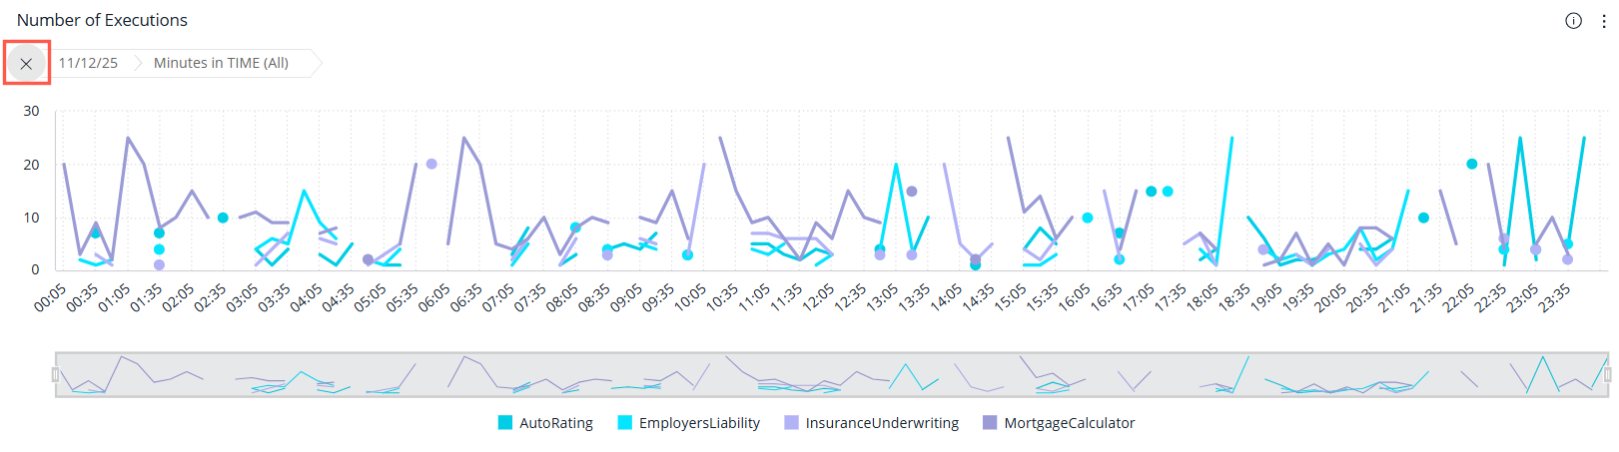Open the three-dot chart options menu

point(1603,21)
